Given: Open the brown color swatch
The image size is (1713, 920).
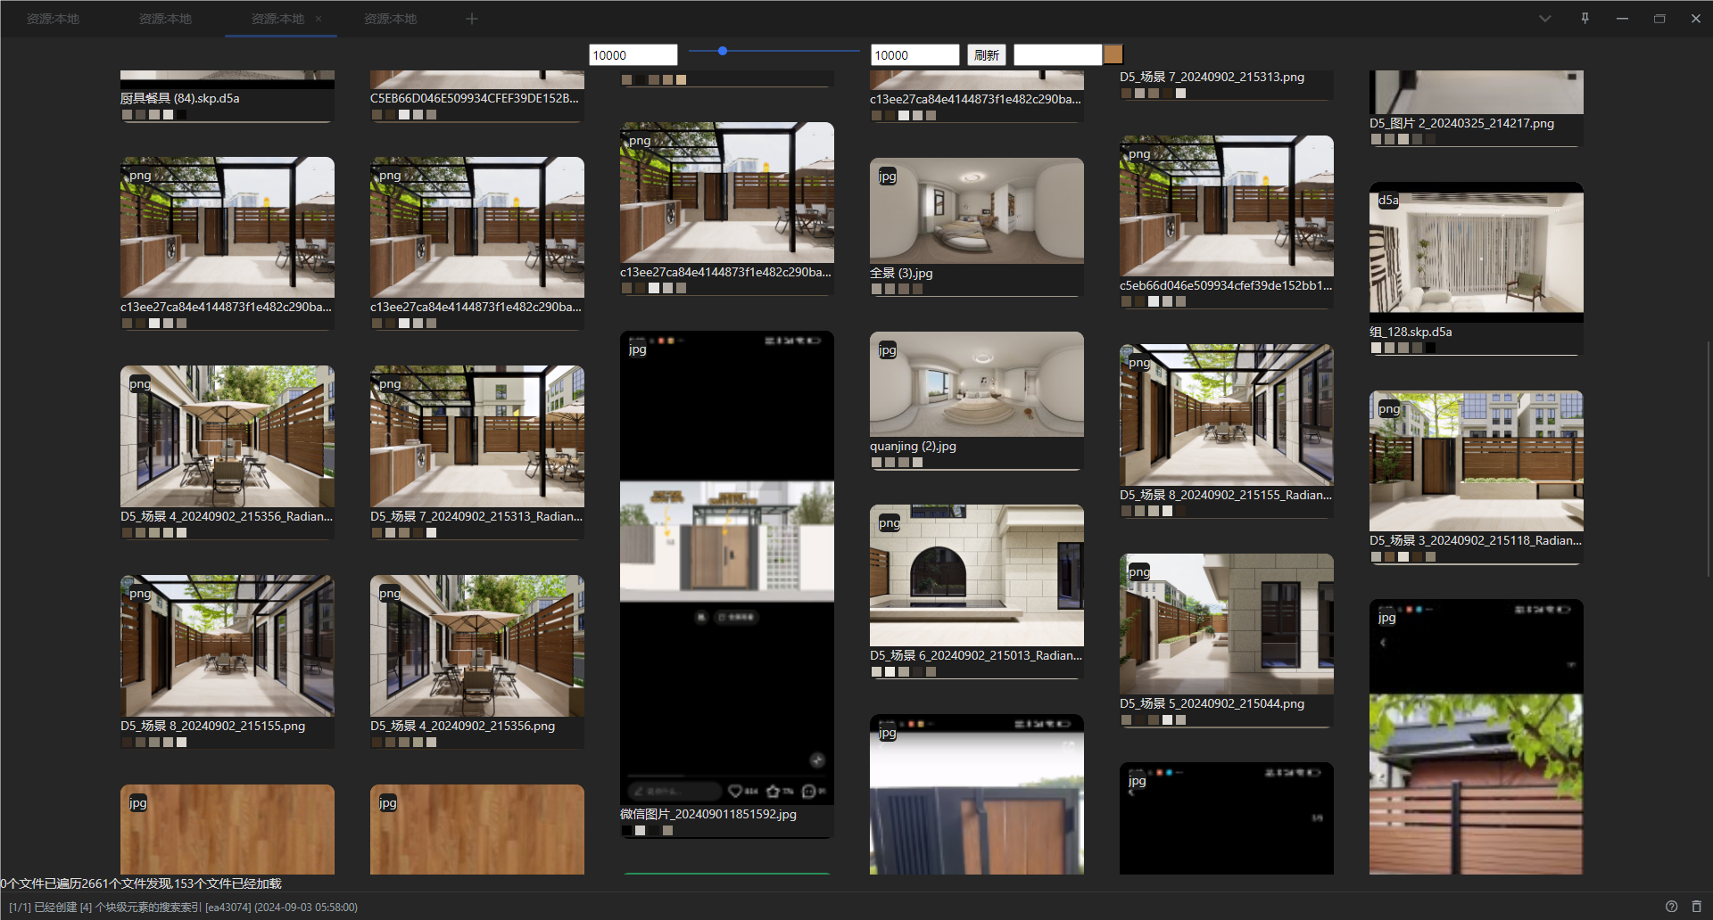Looking at the screenshot, I should [x=1113, y=55].
